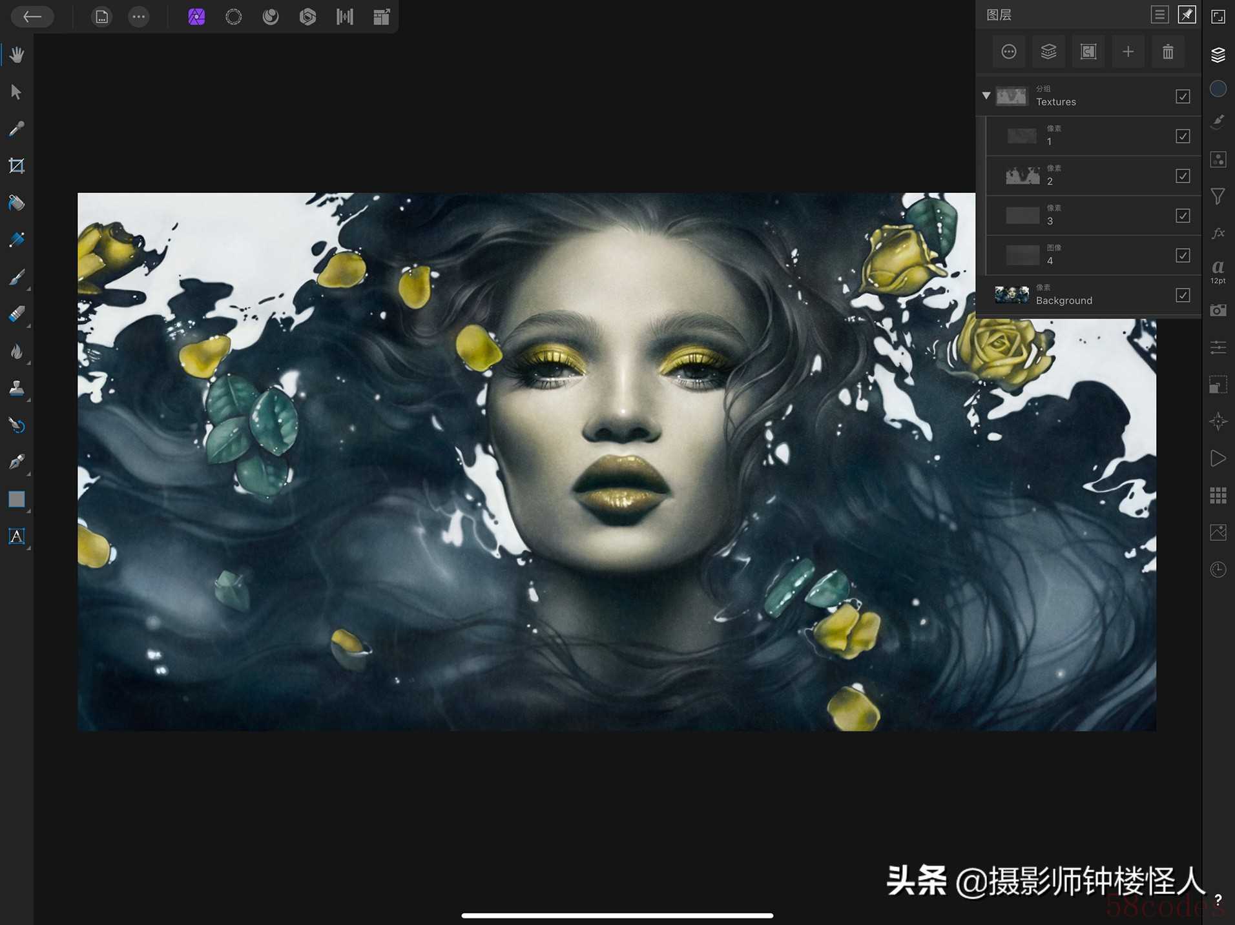The width and height of the screenshot is (1235, 925).
Task: Open the Document menu in top bar
Action: click(102, 17)
